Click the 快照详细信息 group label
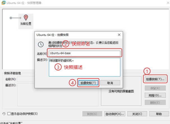 [12, 73]
